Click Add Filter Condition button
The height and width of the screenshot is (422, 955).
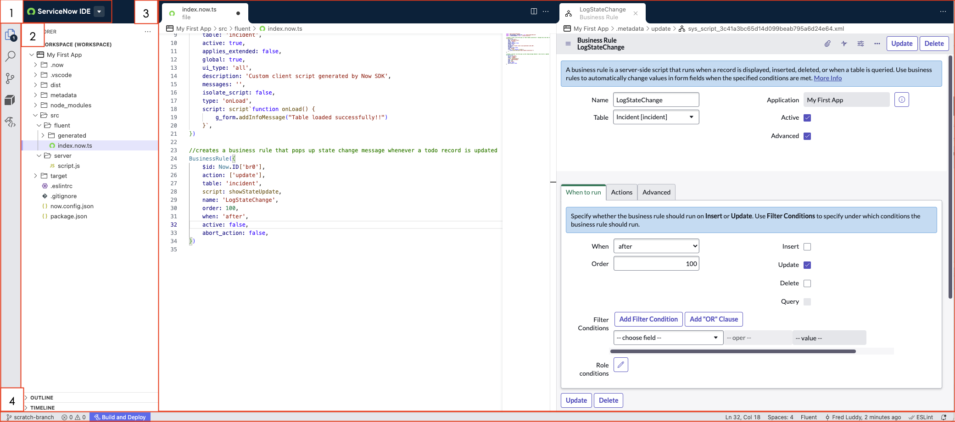pyautogui.click(x=648, y=319)
